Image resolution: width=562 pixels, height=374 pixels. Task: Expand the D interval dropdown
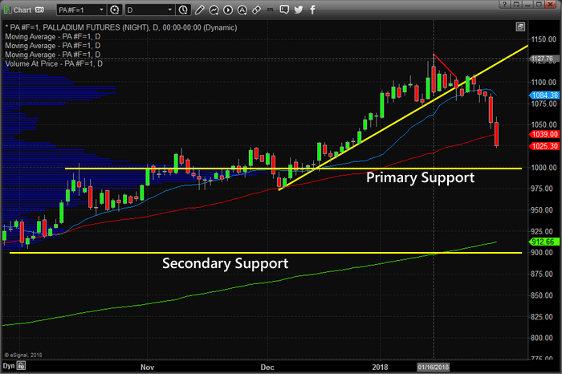coord(170,10)
